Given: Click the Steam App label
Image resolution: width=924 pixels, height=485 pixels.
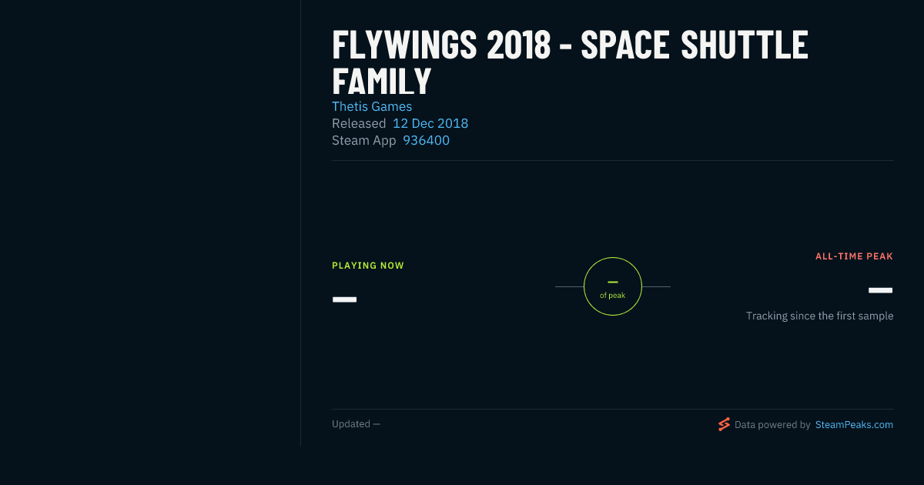Looking at the screenshot, I should point(364,140).
